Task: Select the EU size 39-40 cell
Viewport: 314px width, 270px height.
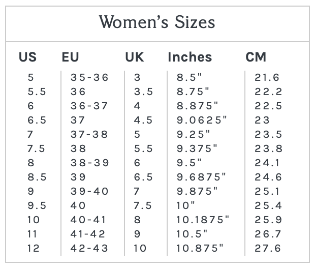Action: 89,192
